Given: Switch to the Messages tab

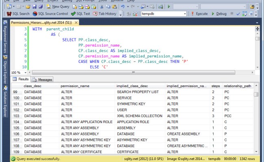Looking at the screenshot, I should click(x=42, y=79).
